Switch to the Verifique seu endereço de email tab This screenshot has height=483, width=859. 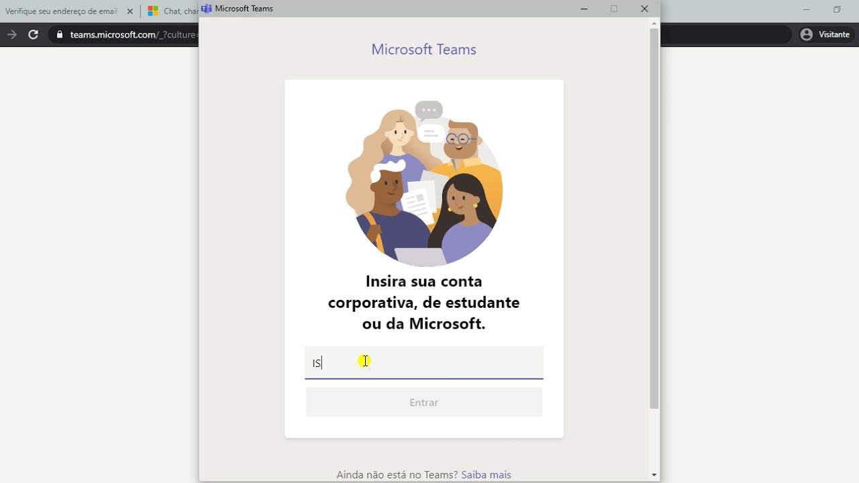(62, 11)
